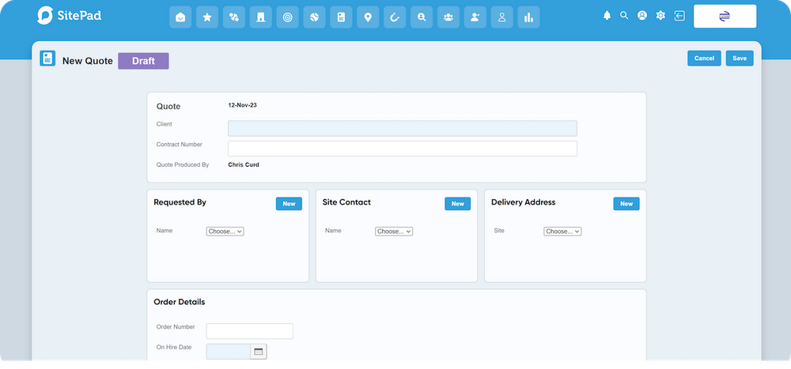Expand the Requested By Name dropdown
791x369 pixels.
click(225, 232)
